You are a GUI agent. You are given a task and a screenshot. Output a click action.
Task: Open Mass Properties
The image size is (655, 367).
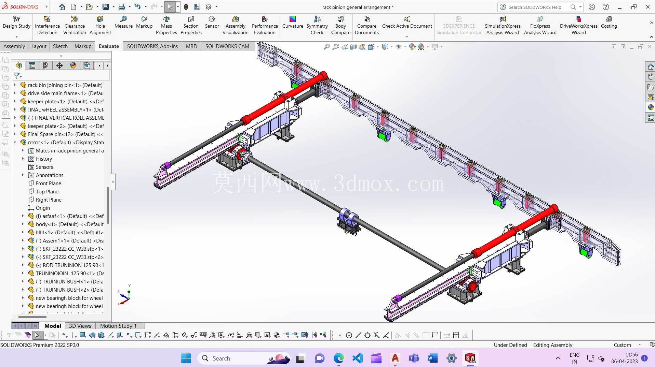pos(166,26)
